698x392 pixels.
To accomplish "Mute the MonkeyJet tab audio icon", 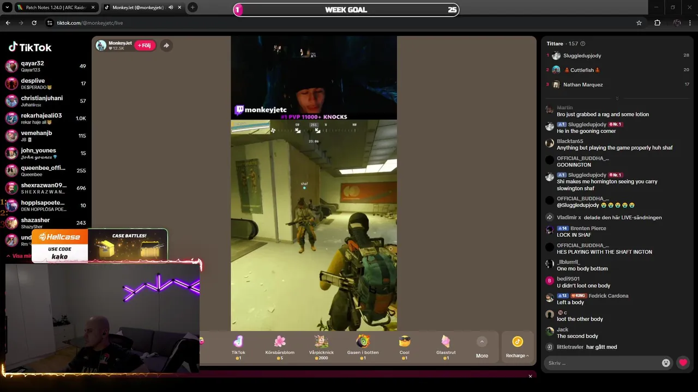I will 171,8.
